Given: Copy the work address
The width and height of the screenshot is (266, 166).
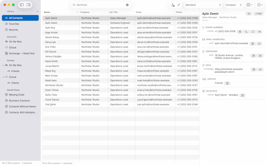Looking at the screenshot, I should point(253,56).
